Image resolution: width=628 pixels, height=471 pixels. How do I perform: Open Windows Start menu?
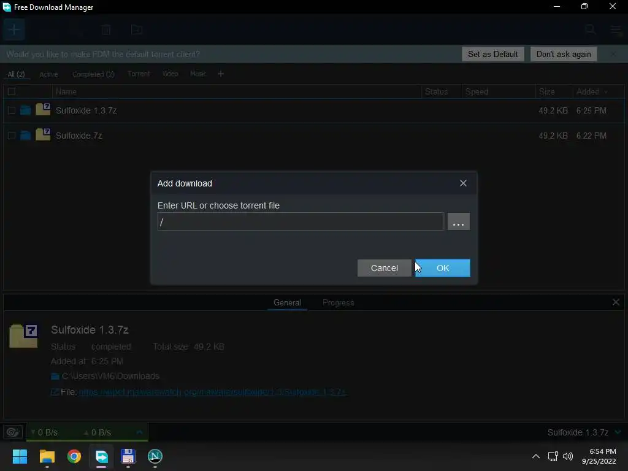[20, 456]
